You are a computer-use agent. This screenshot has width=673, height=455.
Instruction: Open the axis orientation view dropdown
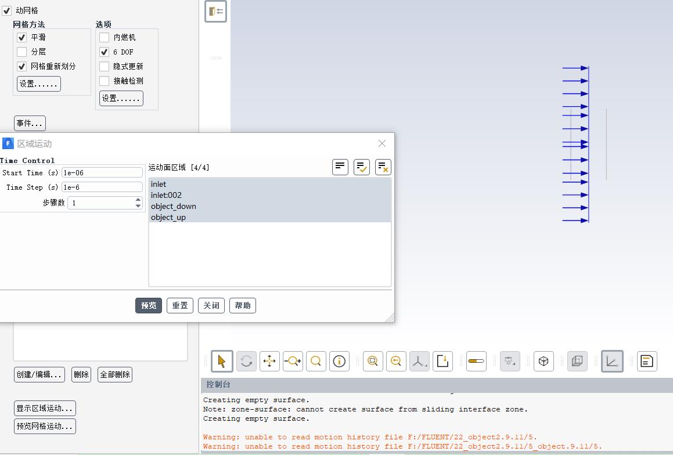coord(418,361)
